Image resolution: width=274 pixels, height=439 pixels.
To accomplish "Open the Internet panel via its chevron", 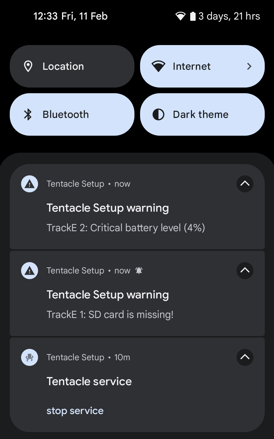I will pyautogui.click(x=249, y=66).
